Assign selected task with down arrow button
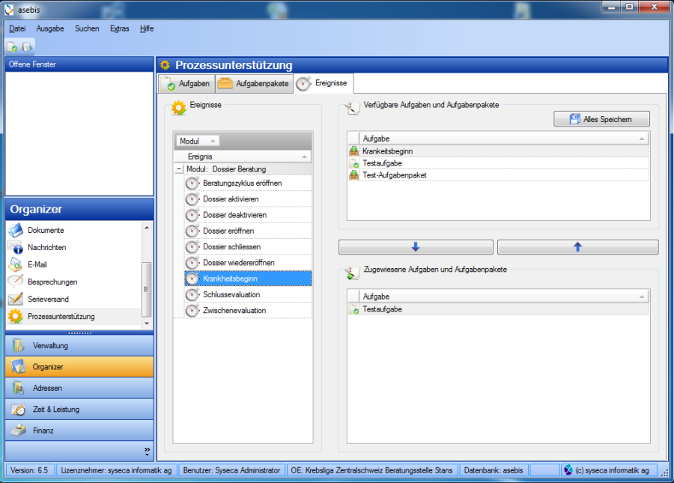Screen dimensions: 674x483 coord(416,246)
